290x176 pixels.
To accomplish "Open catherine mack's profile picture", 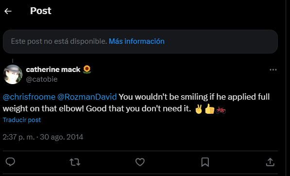I will click(x=13, y=74).
